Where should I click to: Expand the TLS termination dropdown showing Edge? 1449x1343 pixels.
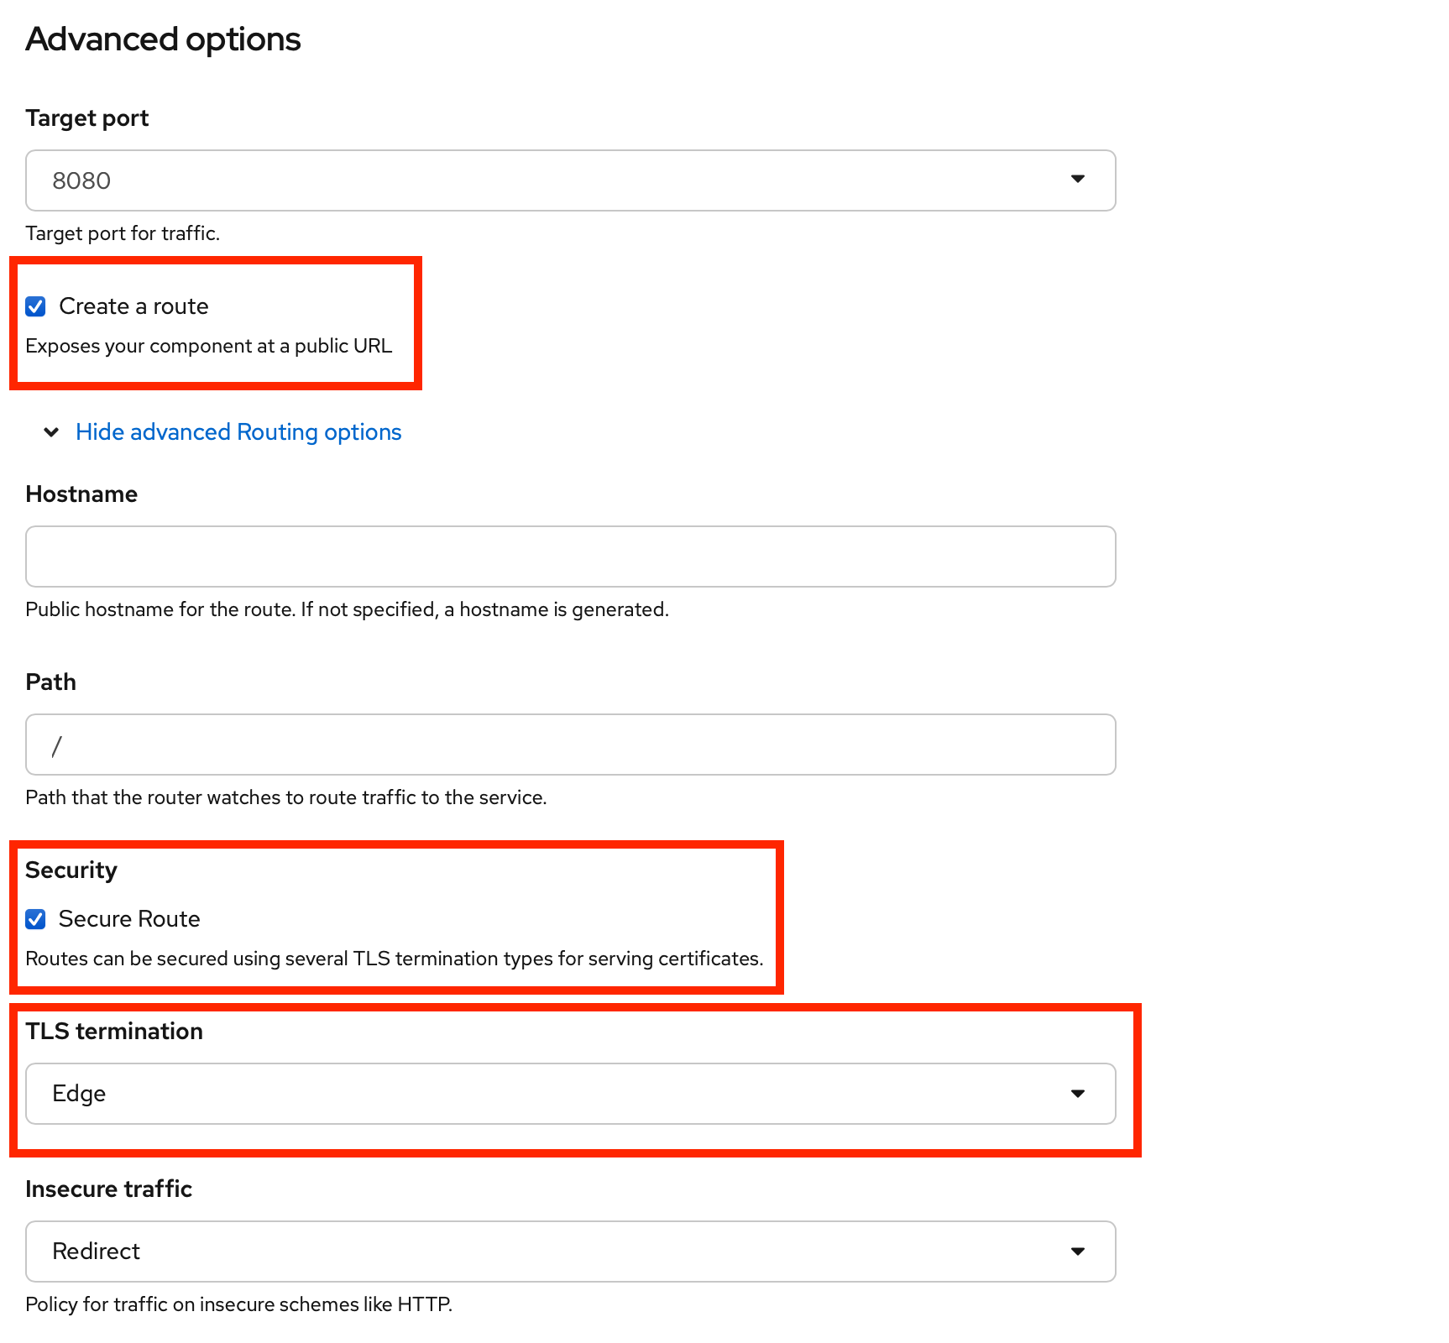click(x=570, y=1094)
